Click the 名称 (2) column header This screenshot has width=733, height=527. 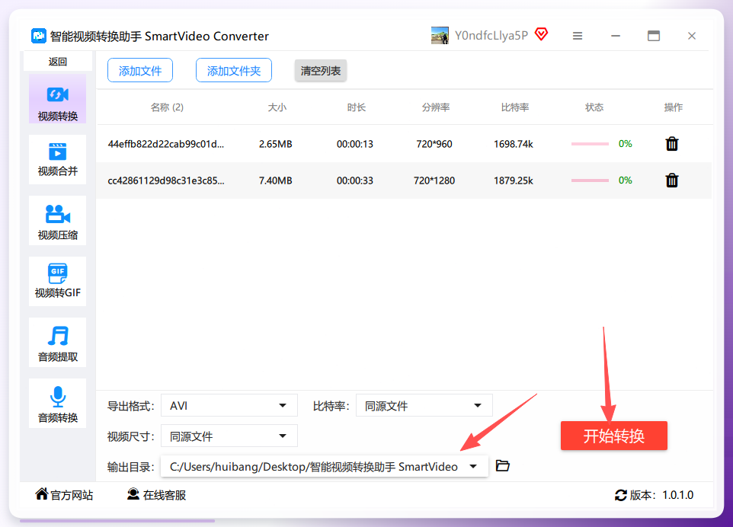167,107
